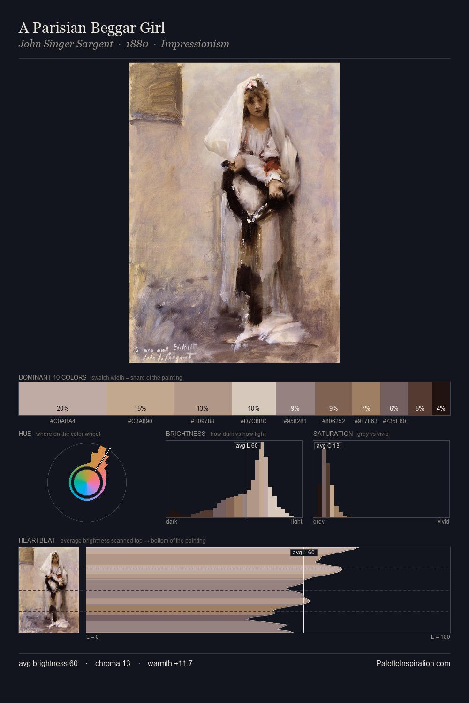469x703 pixels.
Task: Select the 15% swatch #C3A890
Action: tap(140, 399)
